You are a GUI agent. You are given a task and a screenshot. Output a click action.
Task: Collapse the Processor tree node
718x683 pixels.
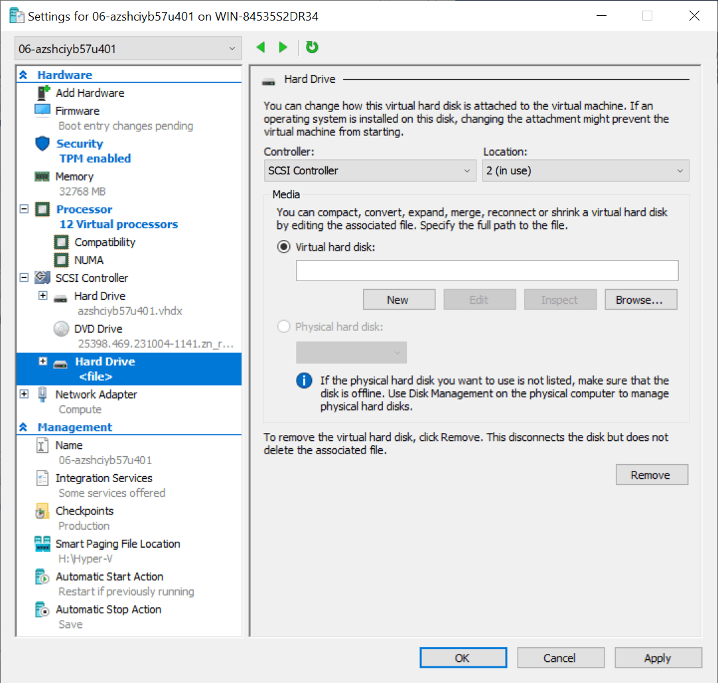pos(25,209)
